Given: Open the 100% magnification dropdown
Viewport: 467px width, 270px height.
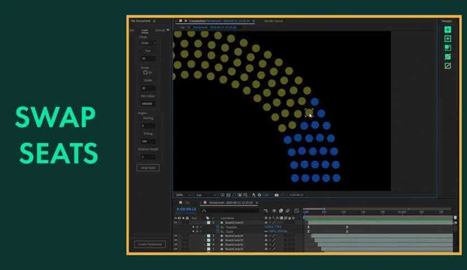Looking at the screenshot, I should point(183,195).
